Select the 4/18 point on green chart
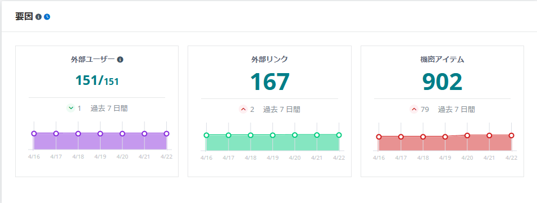Viewport: 537px width, 203px height. [x=251, y=135]
